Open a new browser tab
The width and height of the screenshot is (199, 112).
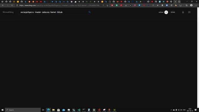pyautogui.click(x=179, y=2)
